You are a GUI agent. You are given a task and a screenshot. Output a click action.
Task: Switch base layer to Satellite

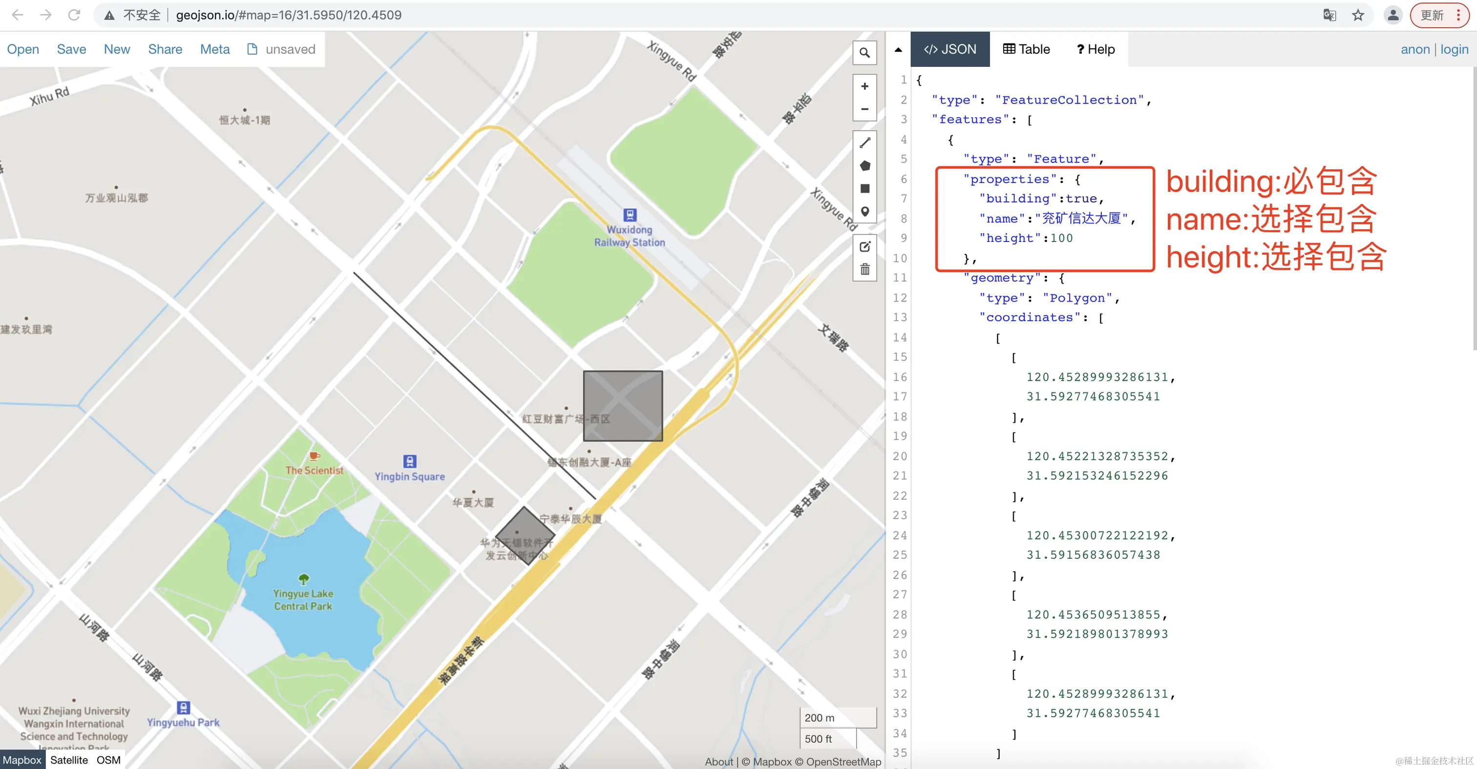click(69, 760)
